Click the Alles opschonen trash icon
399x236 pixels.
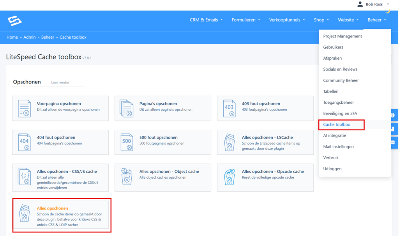[x=25, y=213]
